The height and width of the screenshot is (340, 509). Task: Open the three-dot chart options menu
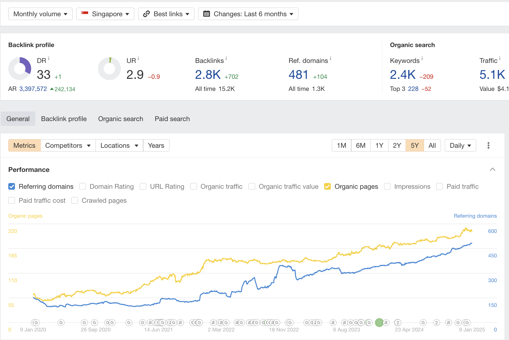click(x=488, y=146)
